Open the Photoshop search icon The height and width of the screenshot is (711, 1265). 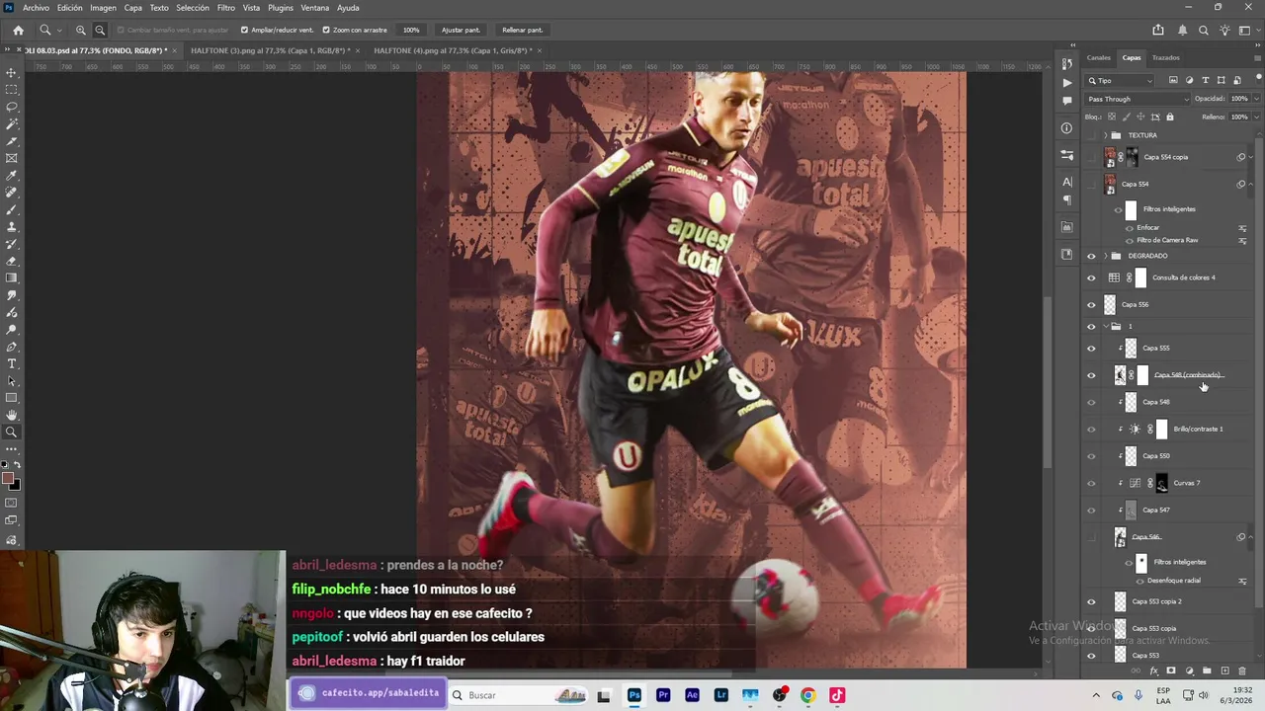tap(1204, 30)
